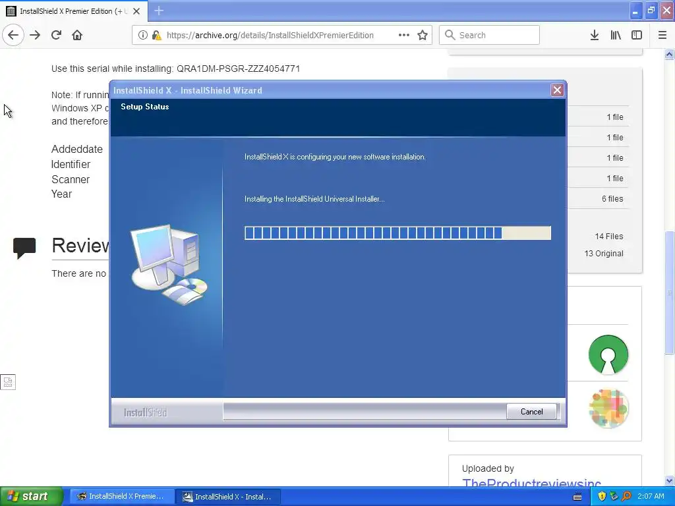
Task: Open Firefox downloads arrow icon
Action: [594, 35]
